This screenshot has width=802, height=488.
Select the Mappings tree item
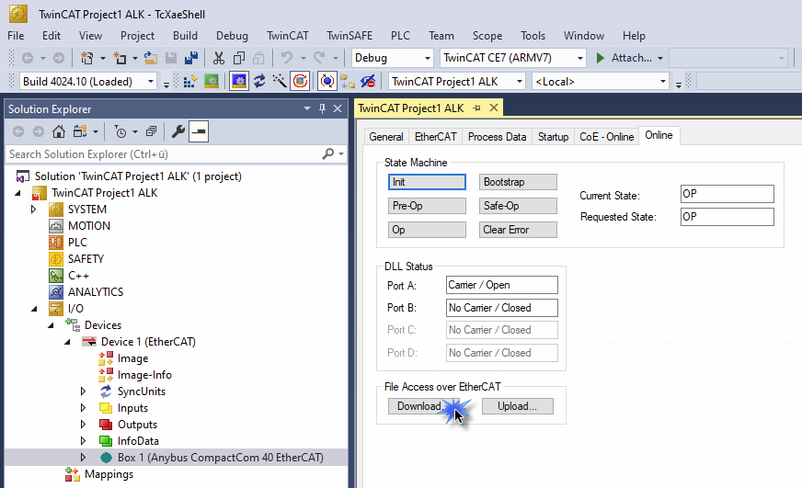[x=109, y=474]
